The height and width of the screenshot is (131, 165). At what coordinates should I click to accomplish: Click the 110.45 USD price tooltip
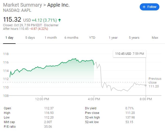pyautogui.click(x=129, y=54)
